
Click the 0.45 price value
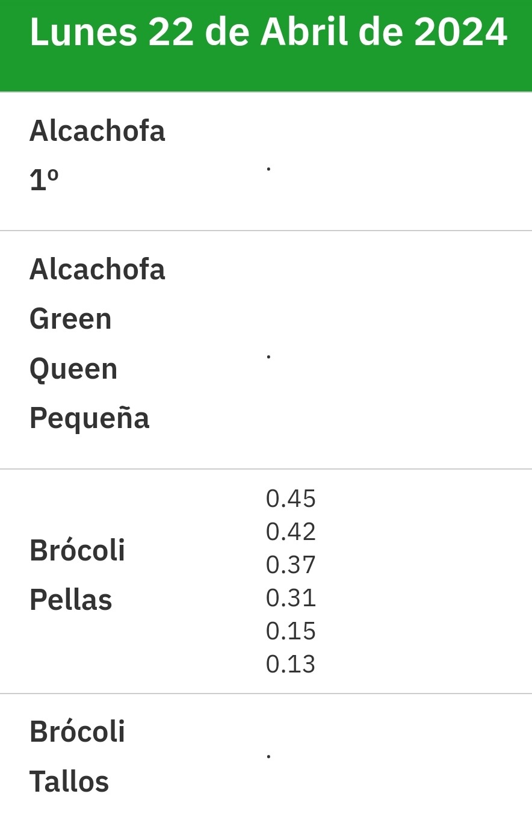291,498
